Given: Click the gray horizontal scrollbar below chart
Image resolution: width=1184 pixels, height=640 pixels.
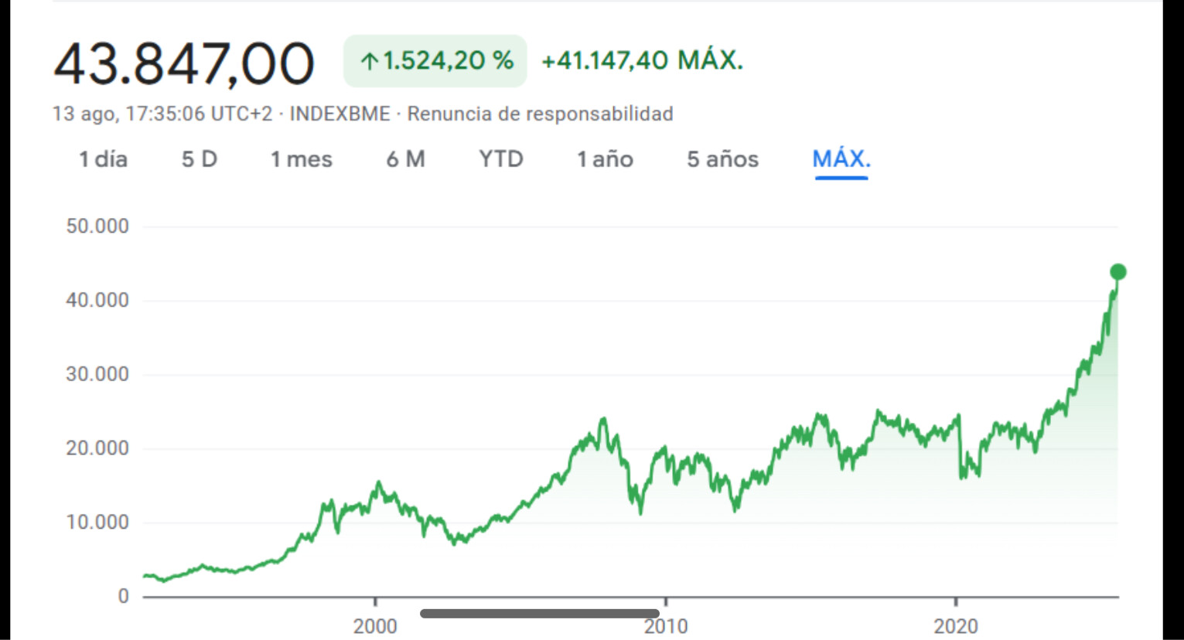Looking at the screenshot, I should (539, 614).
